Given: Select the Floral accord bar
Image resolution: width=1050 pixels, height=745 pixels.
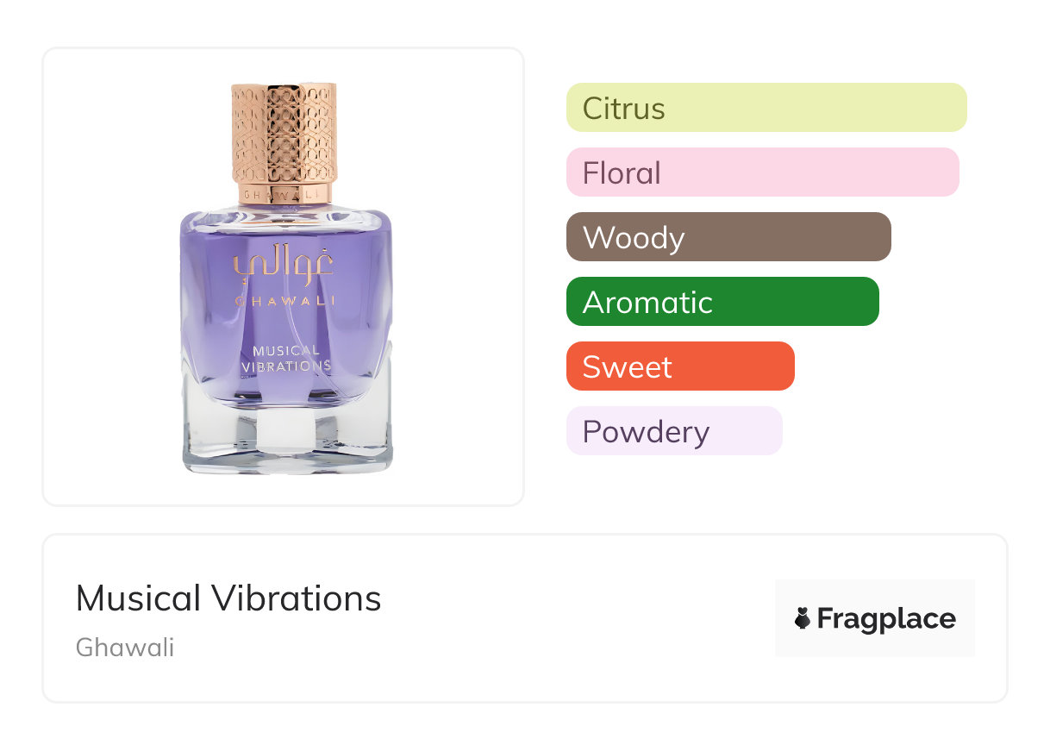Looking at the screenshot, I should 762,172.
